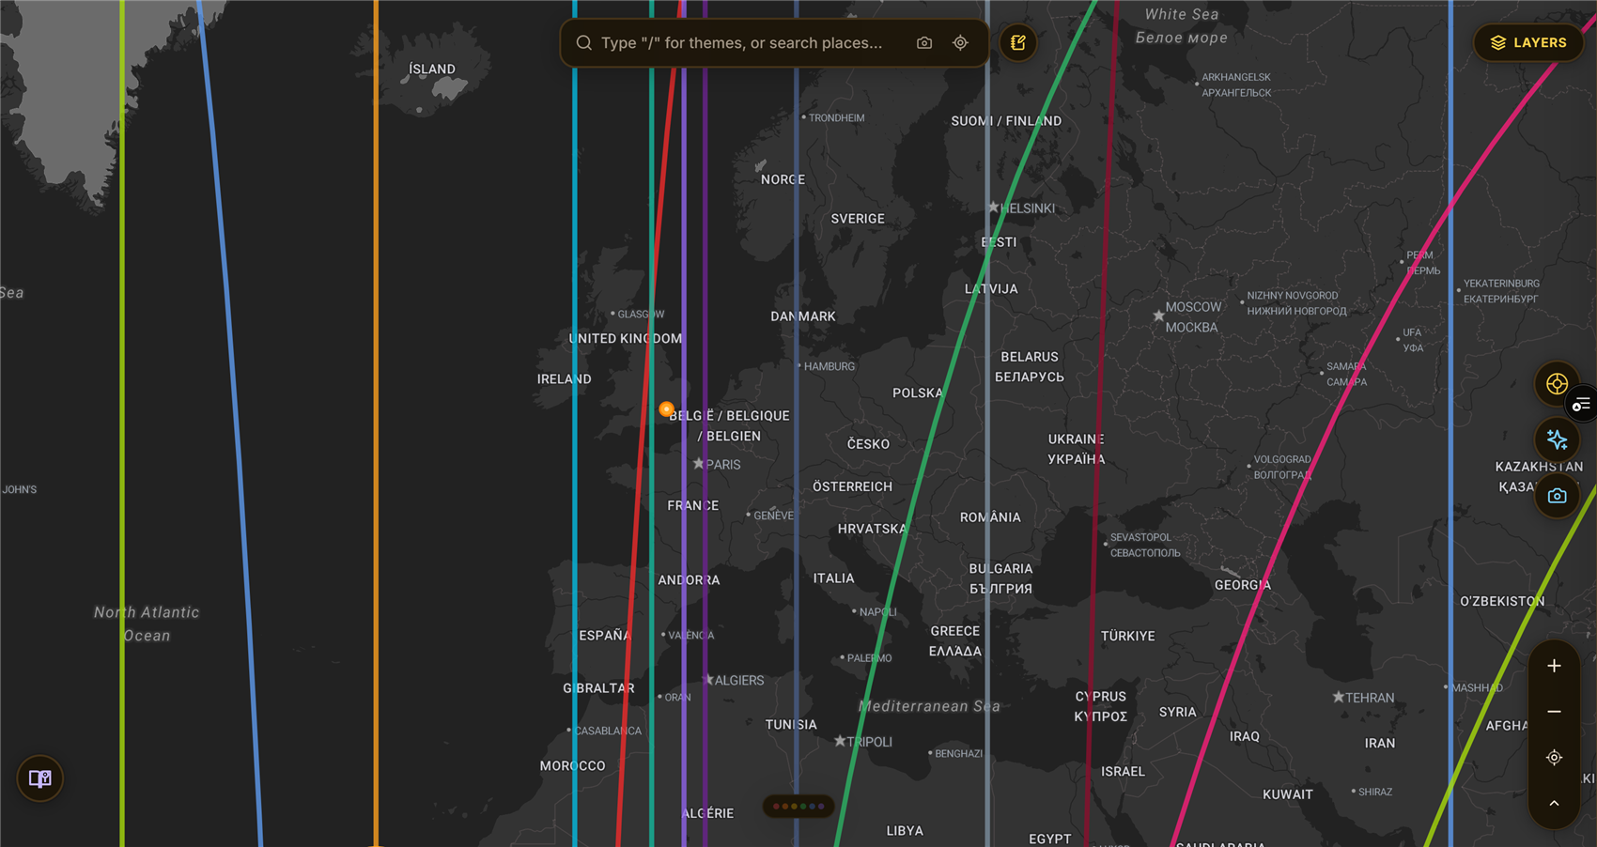1597x847 pixels.
Task: Click the locate crosshair icon in search bar
Action: [960, 43]
